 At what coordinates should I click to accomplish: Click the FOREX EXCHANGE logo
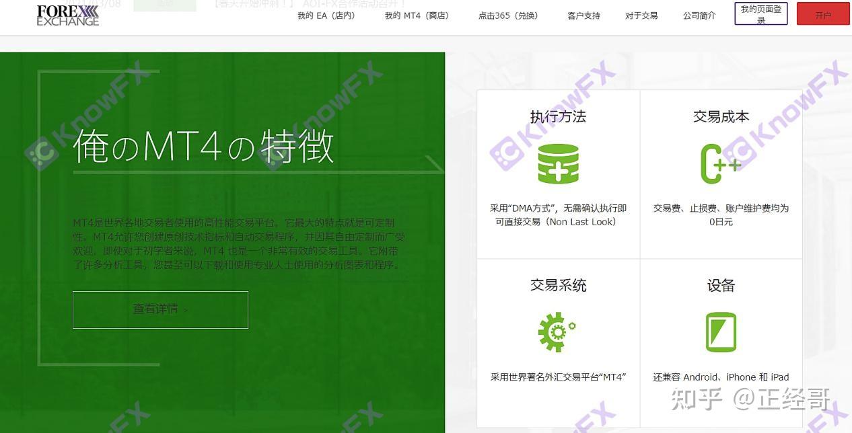pyautogui.click(x=68, y=15)
